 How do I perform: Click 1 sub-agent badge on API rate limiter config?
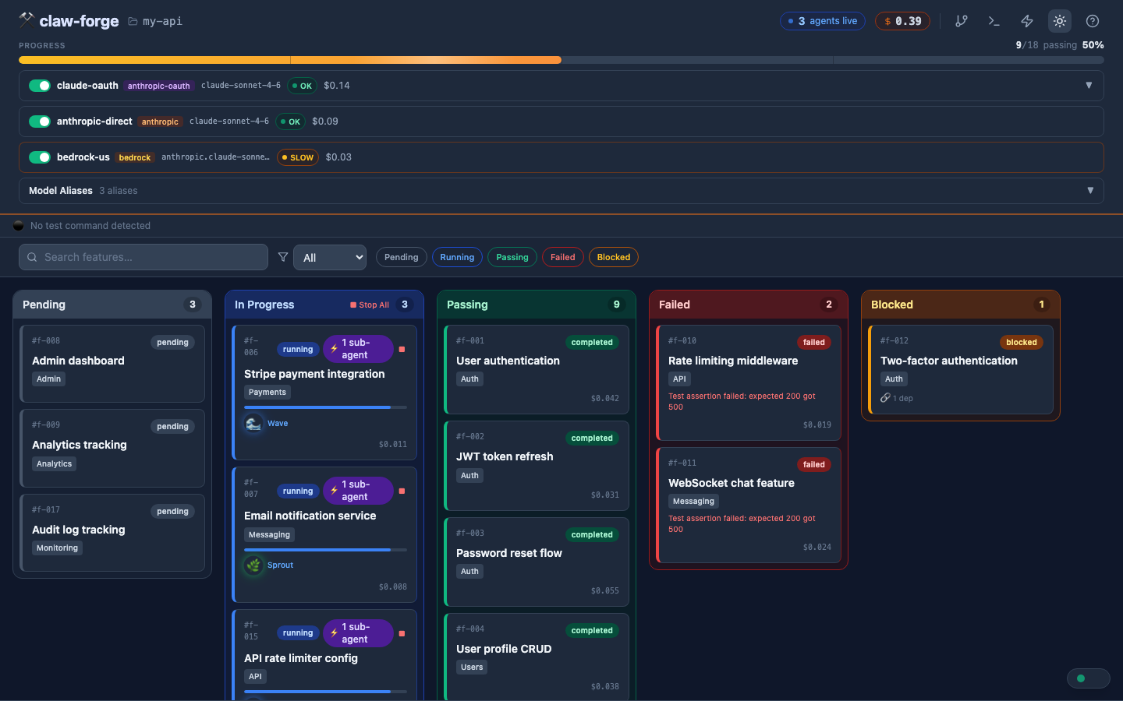coord(358,633)
